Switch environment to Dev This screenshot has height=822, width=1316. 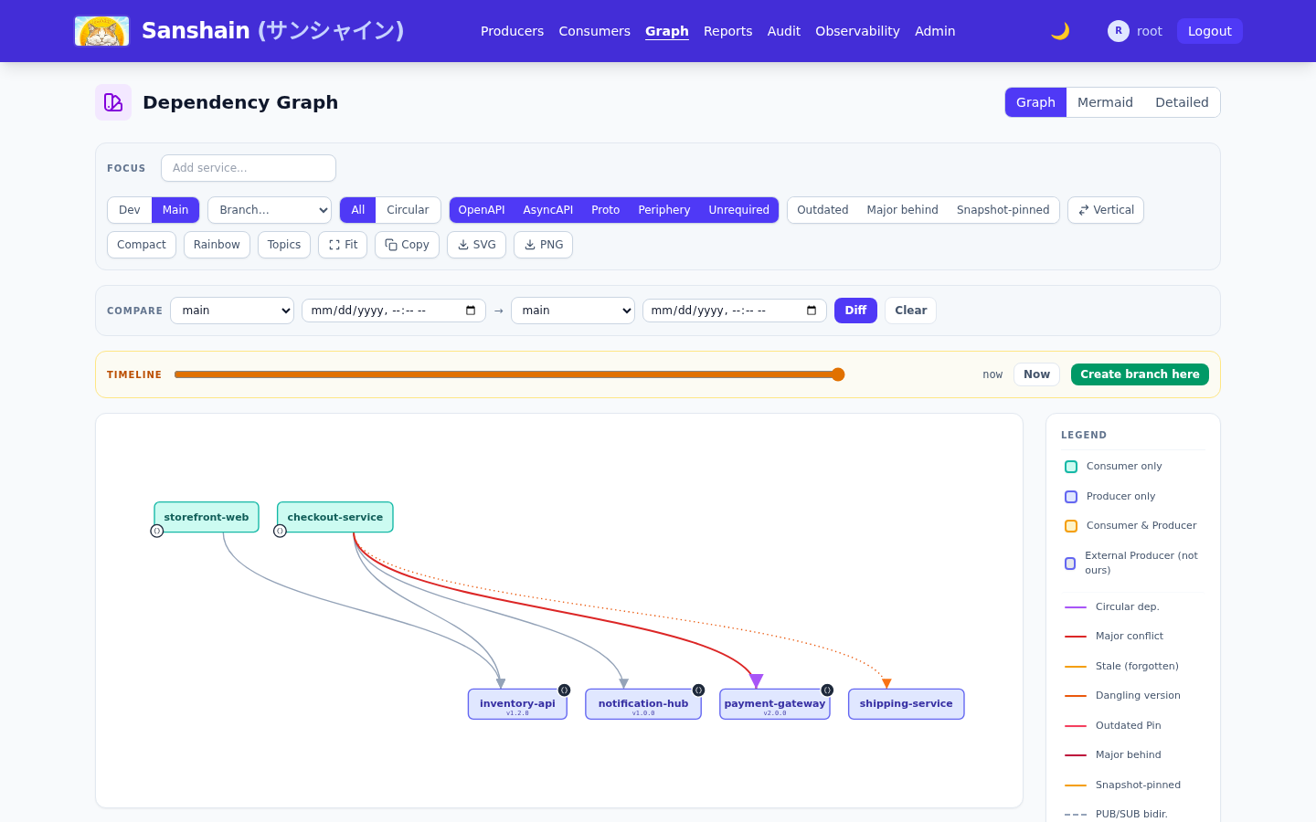(130, 210)
